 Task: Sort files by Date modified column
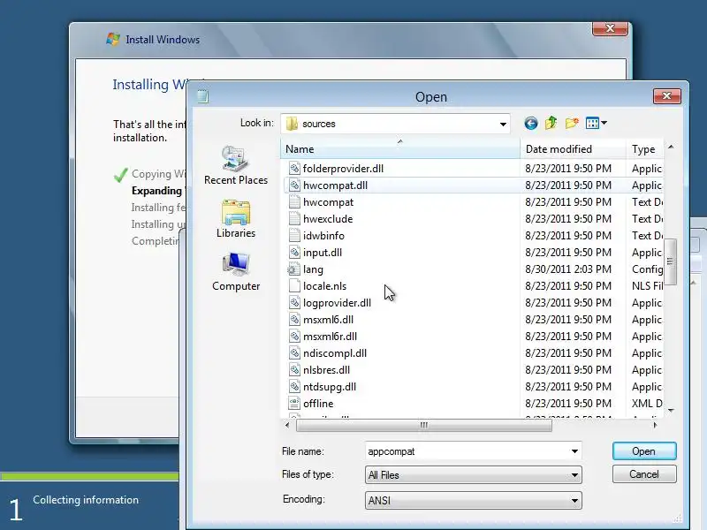click(573, 149)
